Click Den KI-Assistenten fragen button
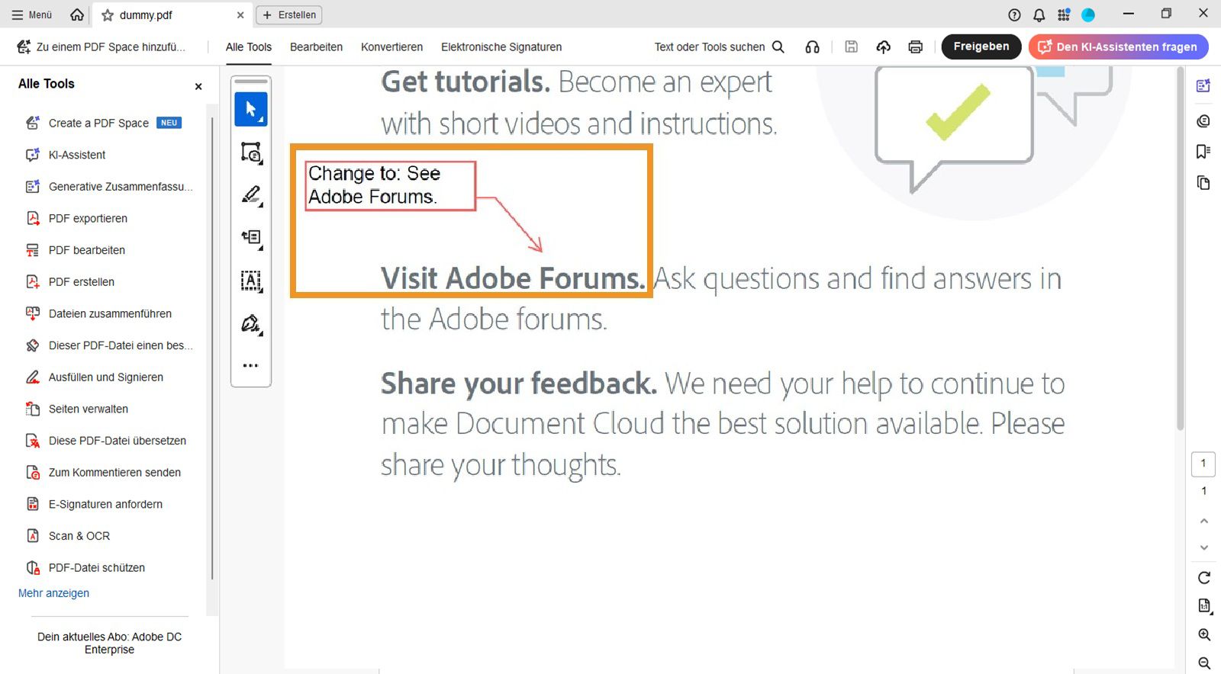1221x674 pixels. (x=1118, y=47)
